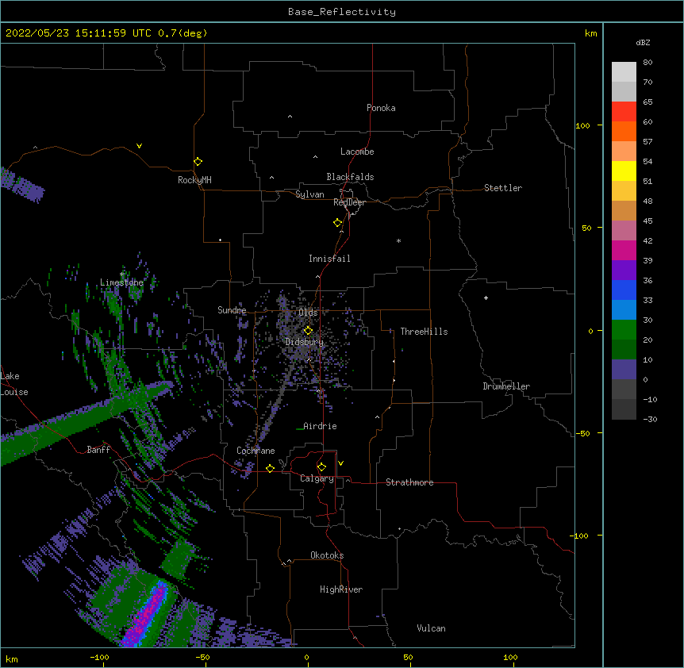
Task: Click the Okotoks city label
Action: coord(327,555)
